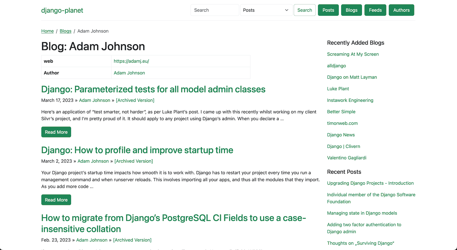The height and width of the screenshot is (250, 457).
Task: Open the Luke Plant blog link
Action: click(x=338, y=89)
